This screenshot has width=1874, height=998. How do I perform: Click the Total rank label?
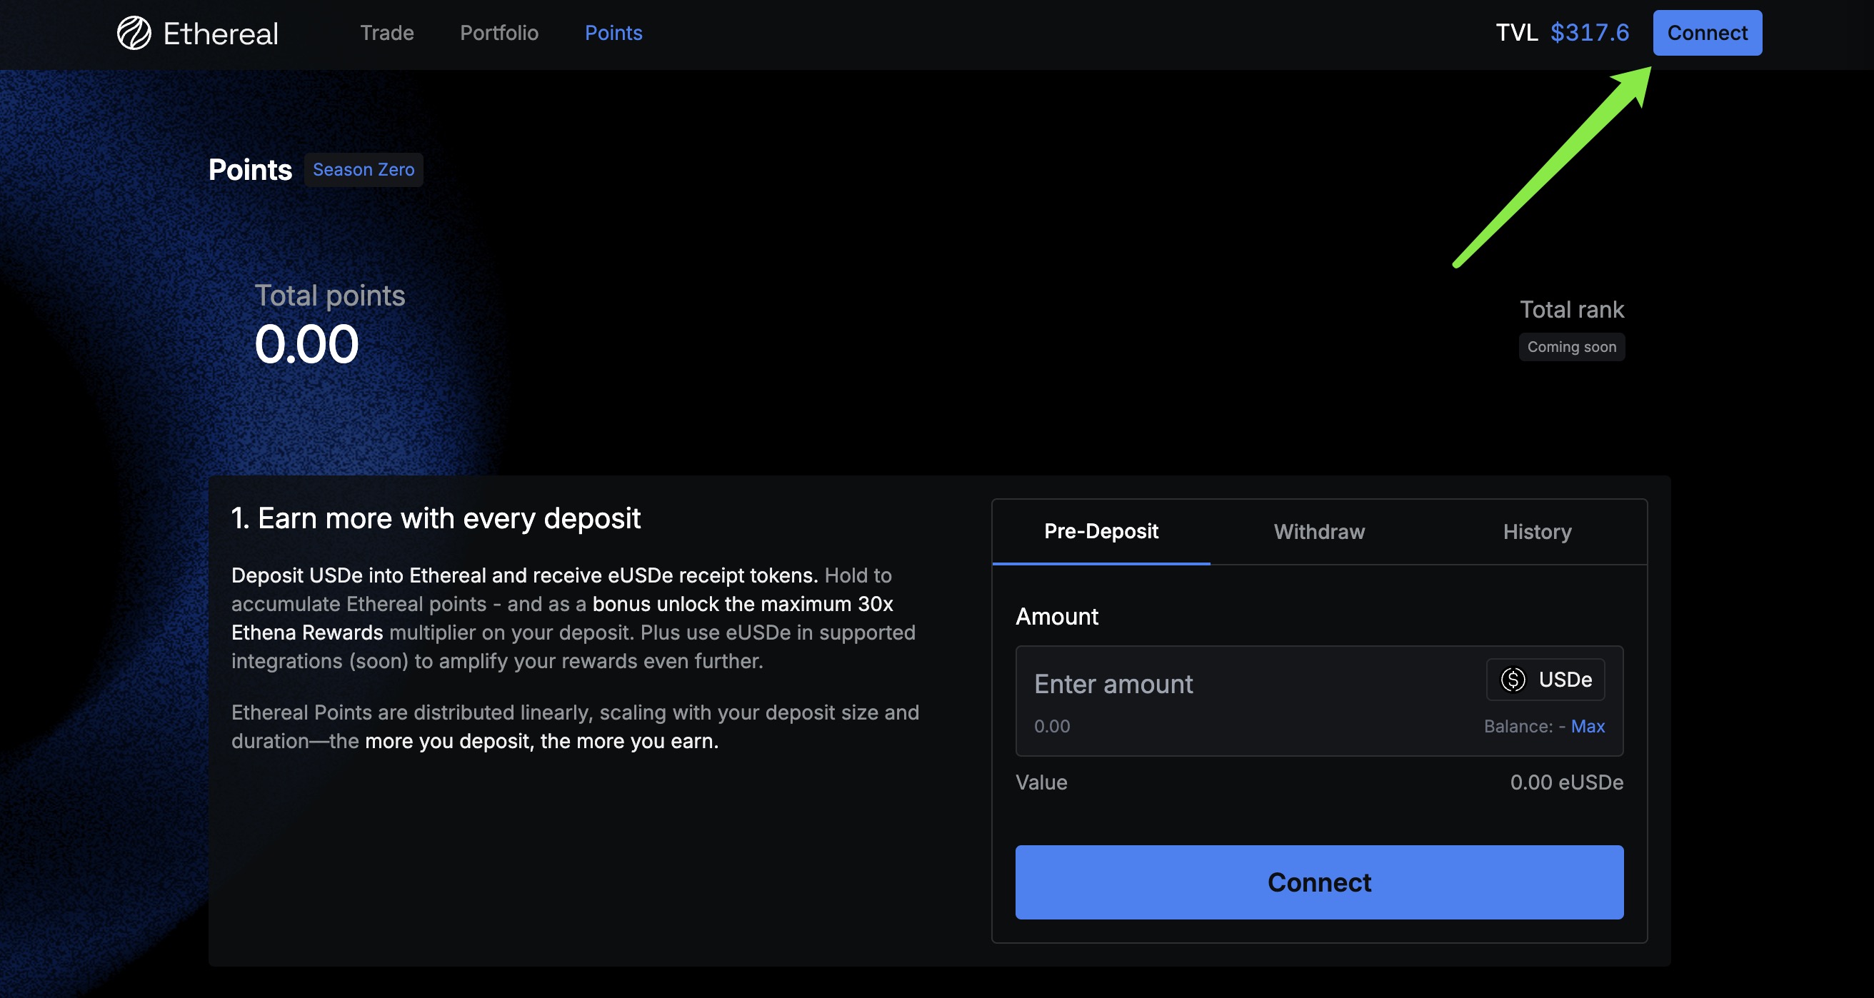point(1571,310)
